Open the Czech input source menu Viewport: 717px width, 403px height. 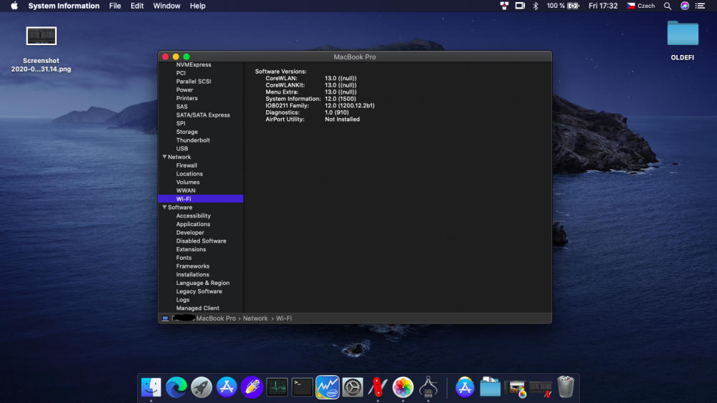tap(640, 6)
